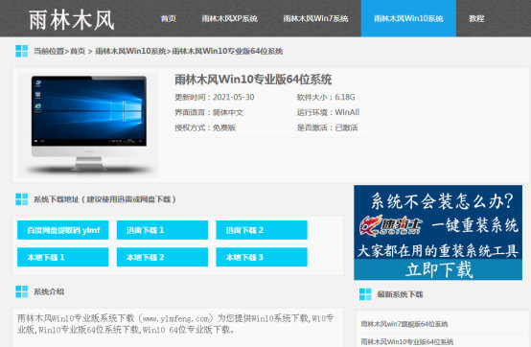Click the 最新系统下载 heading text
The image size is (531, 347).
pyautogui.click(x=400, y=294)
